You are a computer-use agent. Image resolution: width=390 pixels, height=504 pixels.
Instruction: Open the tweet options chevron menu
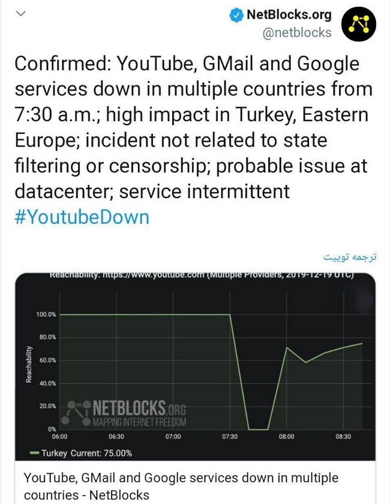click(20, 14)
